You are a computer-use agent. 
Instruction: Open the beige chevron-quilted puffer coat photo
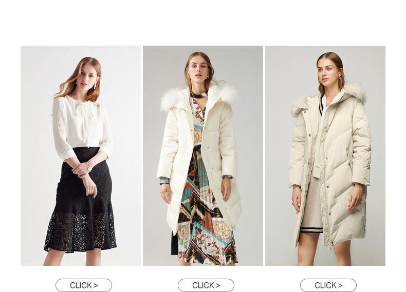point(325,155)
